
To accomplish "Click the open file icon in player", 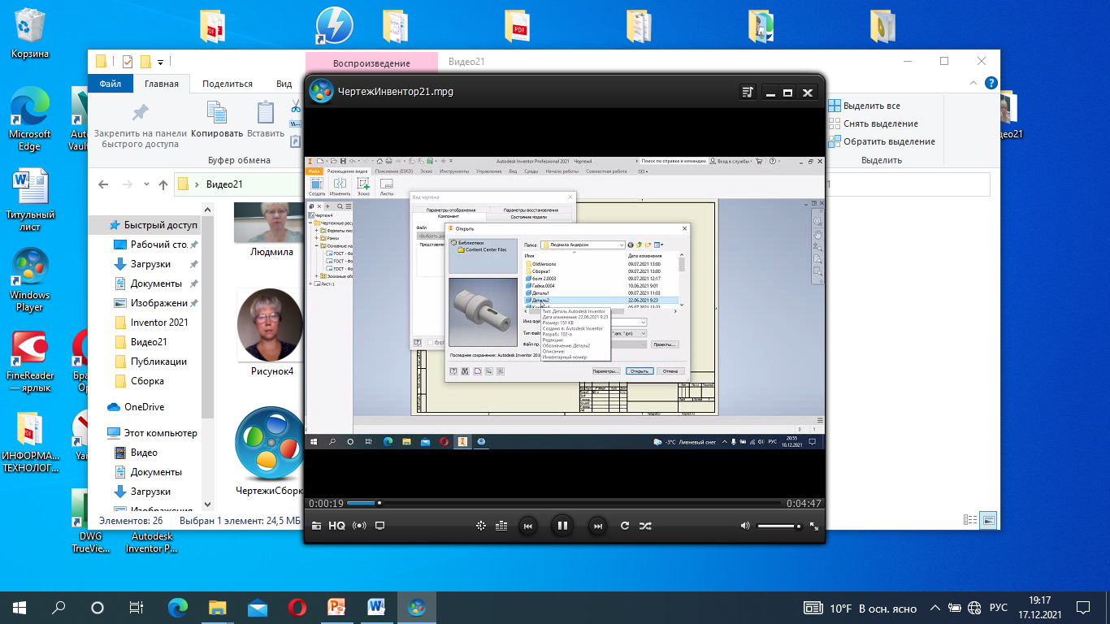I will coord(317,526).
